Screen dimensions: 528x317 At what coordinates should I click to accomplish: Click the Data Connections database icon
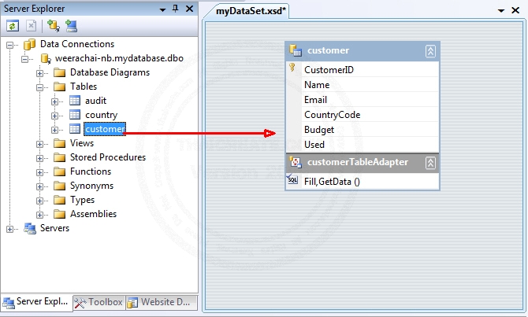30,44
